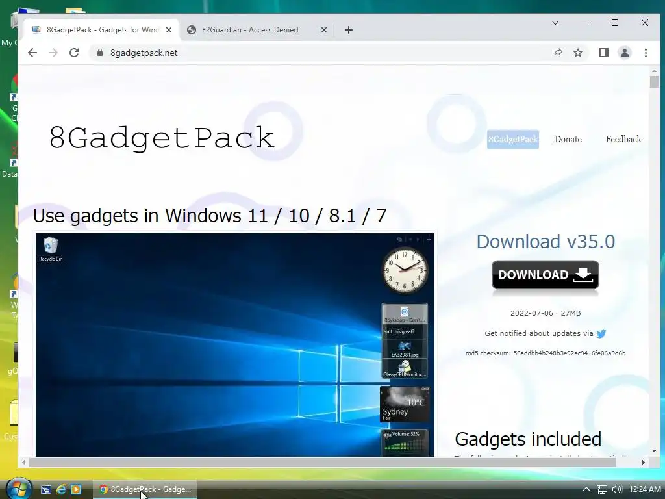Click the Twitter bird icon
This screenshot has width=665, height=499.
point(601,334)
